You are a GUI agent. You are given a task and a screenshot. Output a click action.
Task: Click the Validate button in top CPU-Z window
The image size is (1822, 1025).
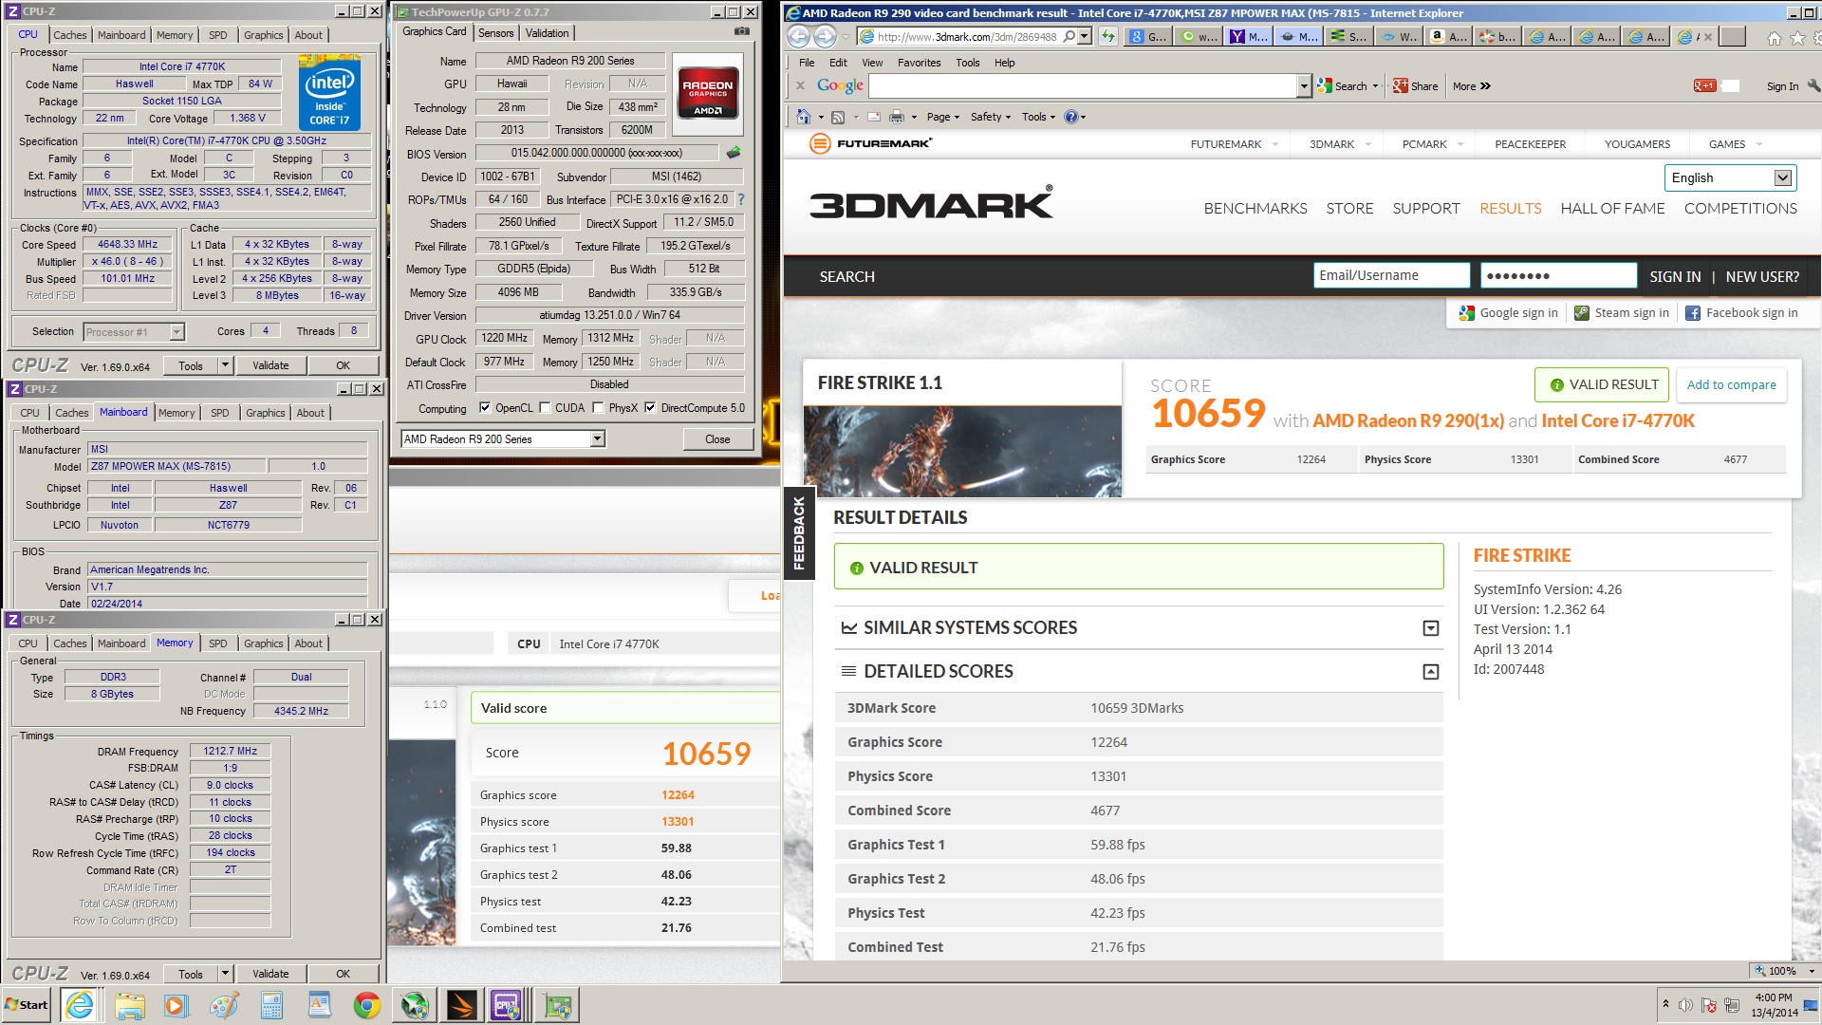(x=270, y=365)
